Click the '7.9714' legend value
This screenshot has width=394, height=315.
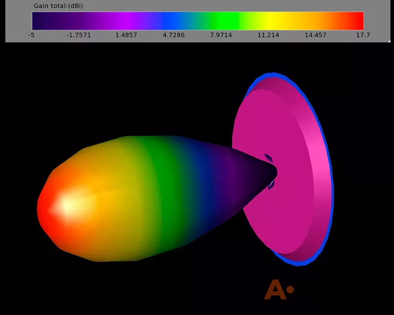pos(221,35)
